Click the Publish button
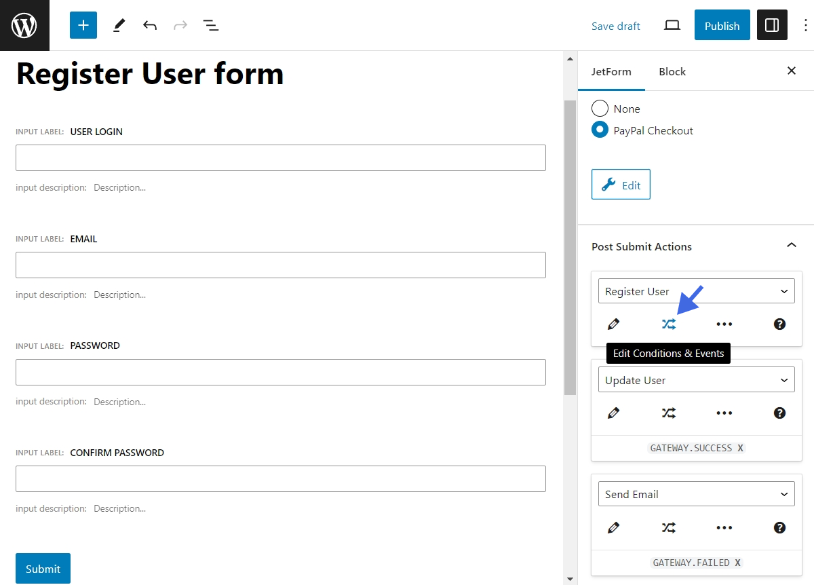Image resolution: width=814 pixels, height=585 pixels. coord(722,25)
